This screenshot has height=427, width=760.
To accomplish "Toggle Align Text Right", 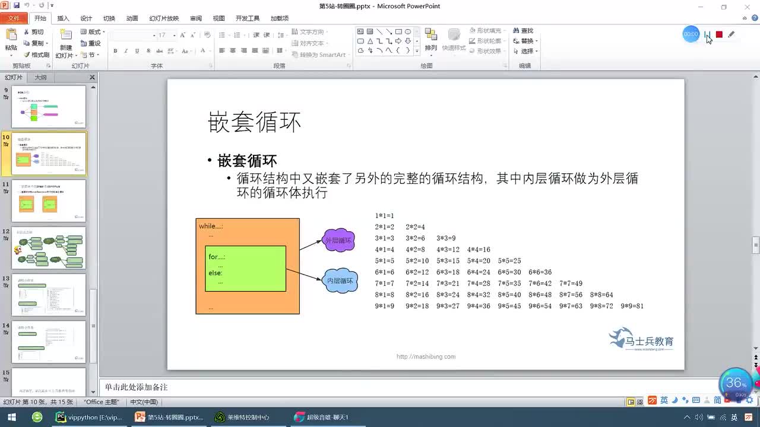I will coord(243,51).
